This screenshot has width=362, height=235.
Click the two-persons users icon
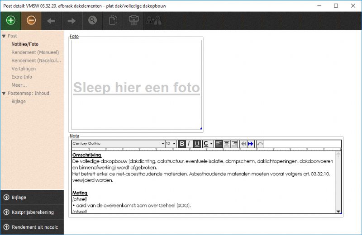pyautogui.click(x=153, y=20)
